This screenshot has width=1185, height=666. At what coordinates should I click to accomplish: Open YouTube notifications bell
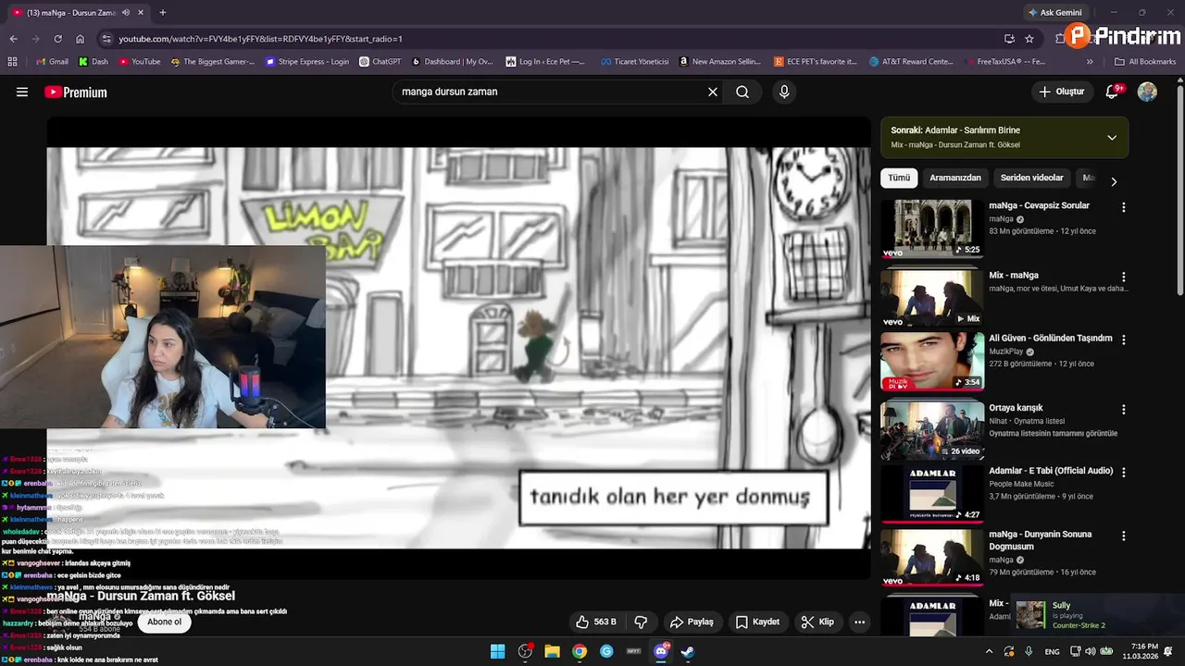1113,92
